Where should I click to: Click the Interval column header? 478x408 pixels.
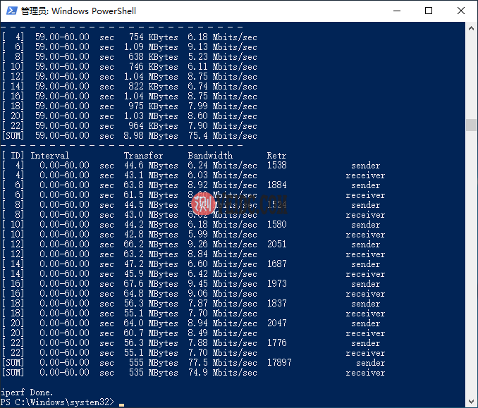click(x=49, y=156)
